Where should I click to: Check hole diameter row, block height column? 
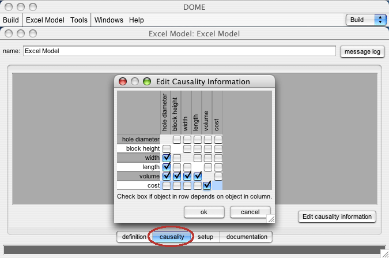tap(177, 140)
